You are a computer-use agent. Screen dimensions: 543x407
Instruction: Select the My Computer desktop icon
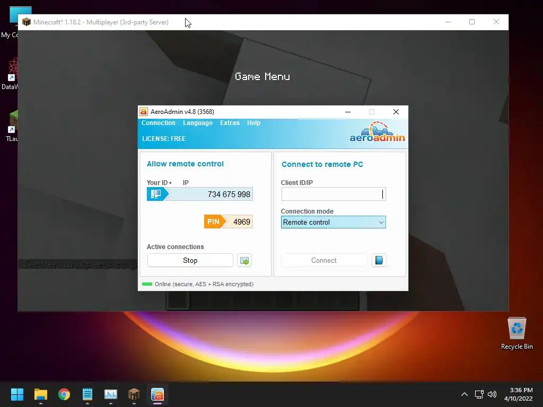point(10,22)
